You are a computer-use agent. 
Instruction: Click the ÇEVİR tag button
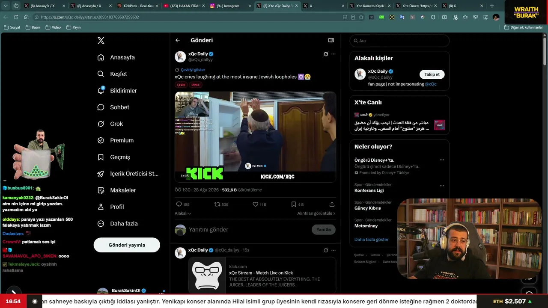181,85
